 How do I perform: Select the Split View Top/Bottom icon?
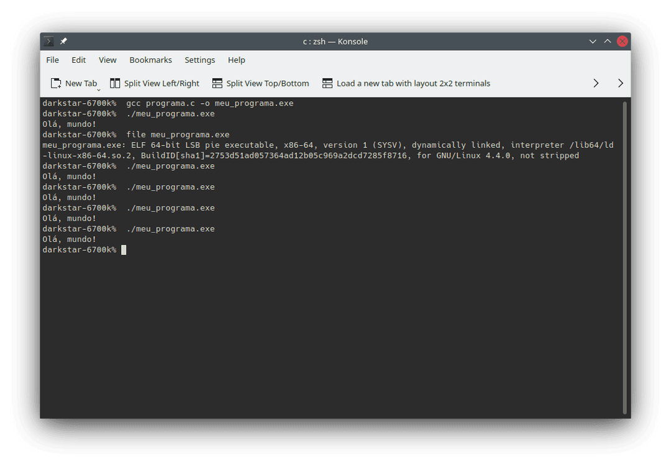(x=216, y=83)
